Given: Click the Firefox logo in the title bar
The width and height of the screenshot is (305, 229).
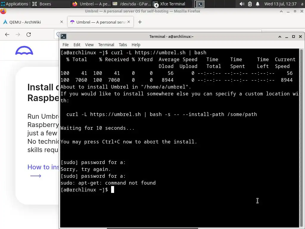Looking at the screenshot, I should click(x=3, y=11).
